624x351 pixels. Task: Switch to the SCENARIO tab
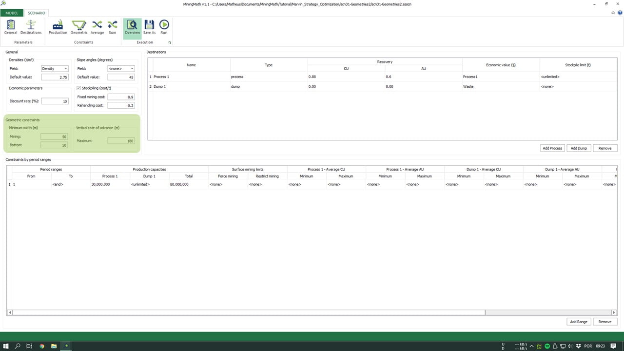coord(36,13)
